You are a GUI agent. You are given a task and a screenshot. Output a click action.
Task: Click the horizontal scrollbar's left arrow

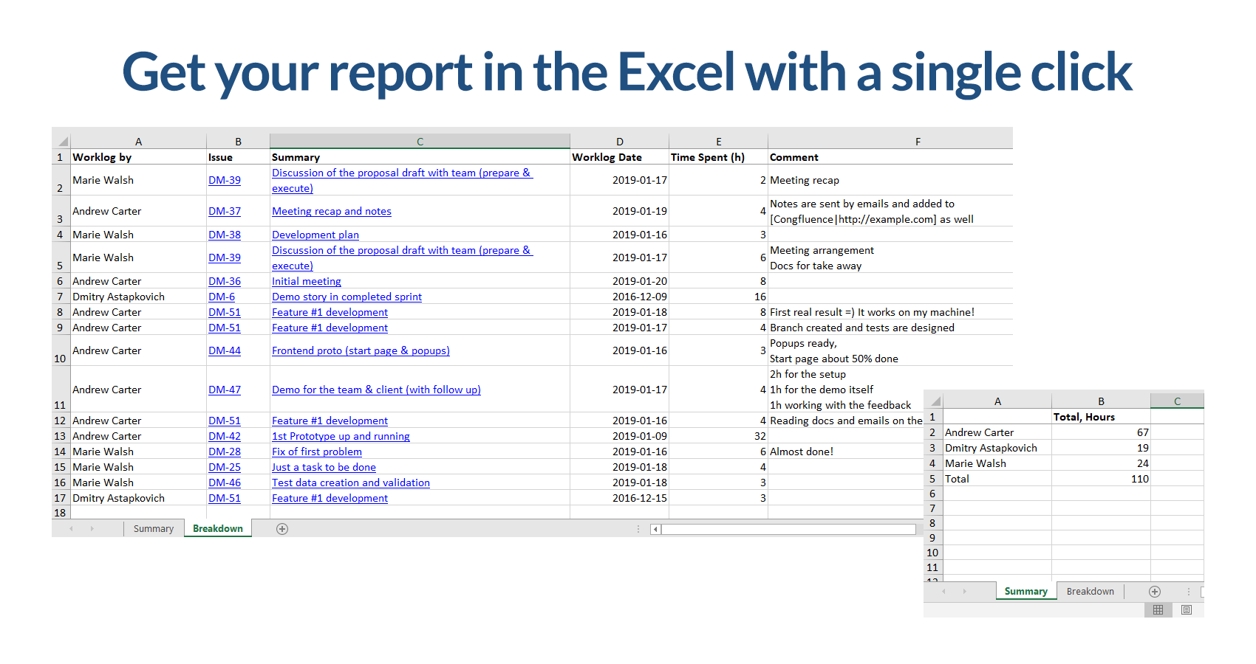[655, 529]
